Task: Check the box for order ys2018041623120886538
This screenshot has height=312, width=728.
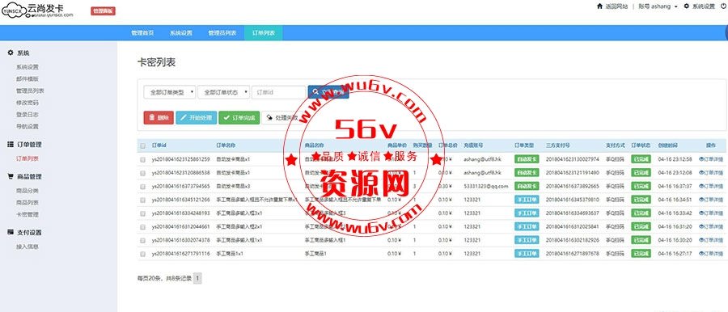Action: pyautogui.click(x=143, y=173)
